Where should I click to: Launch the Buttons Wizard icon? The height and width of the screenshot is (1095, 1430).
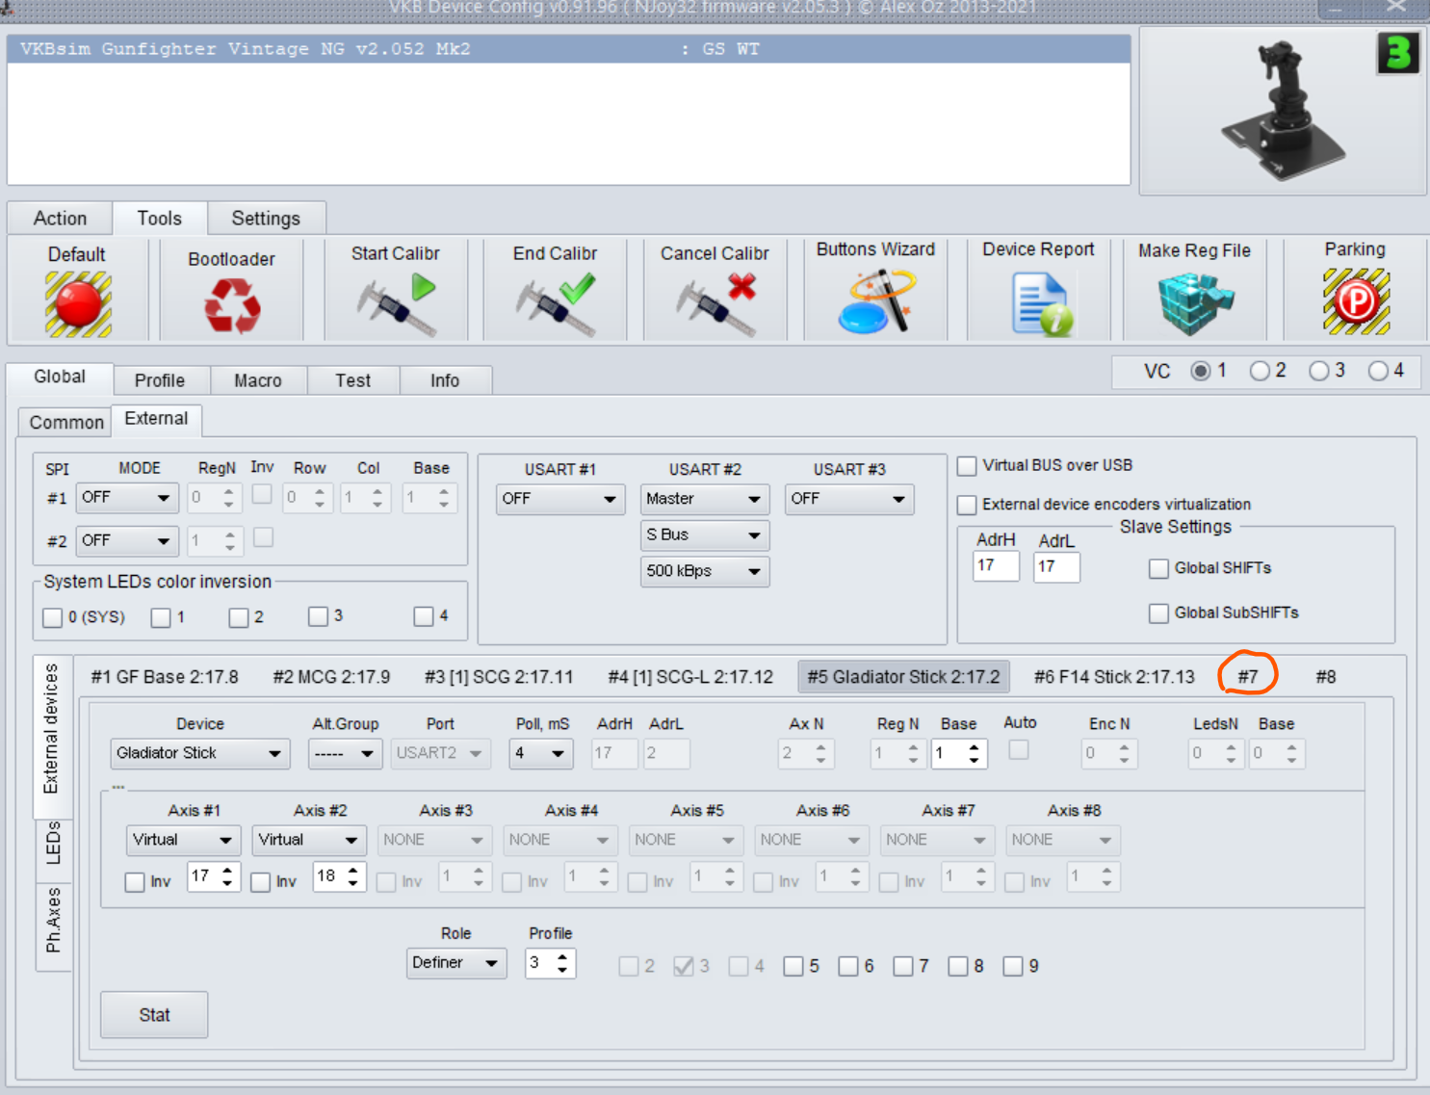tap(875, 301)
